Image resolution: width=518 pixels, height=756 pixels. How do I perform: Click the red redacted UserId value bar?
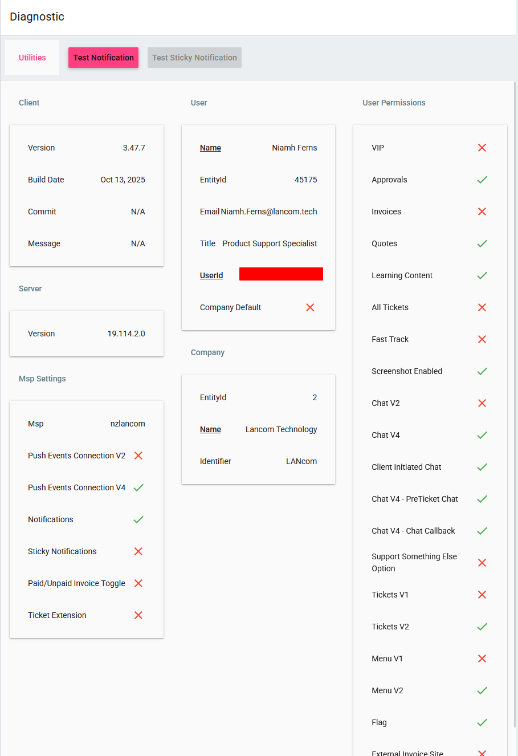pyautogui.click(x=281, y=274)
